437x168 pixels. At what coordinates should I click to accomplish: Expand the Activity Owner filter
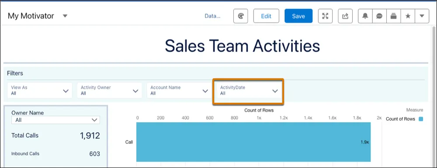click(109, 91)
